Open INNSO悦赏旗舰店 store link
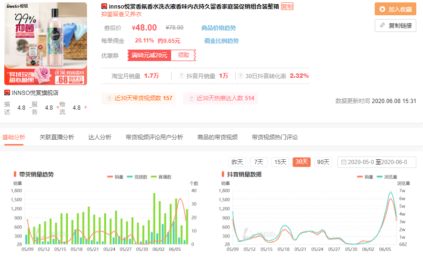This screenshot has height=259, width=423. [35, 93]
